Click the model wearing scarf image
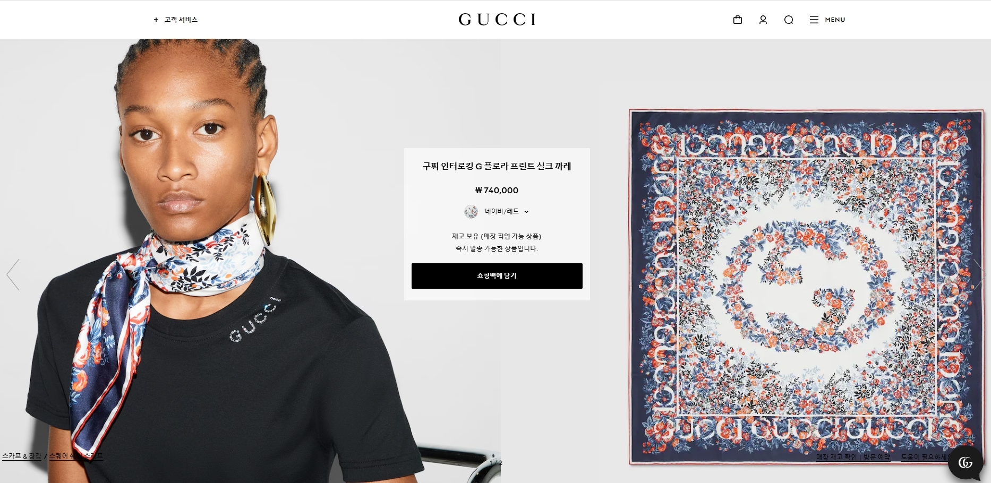This screenshot has height=483, width=991. pyautogui.click(x=250, y=261)
